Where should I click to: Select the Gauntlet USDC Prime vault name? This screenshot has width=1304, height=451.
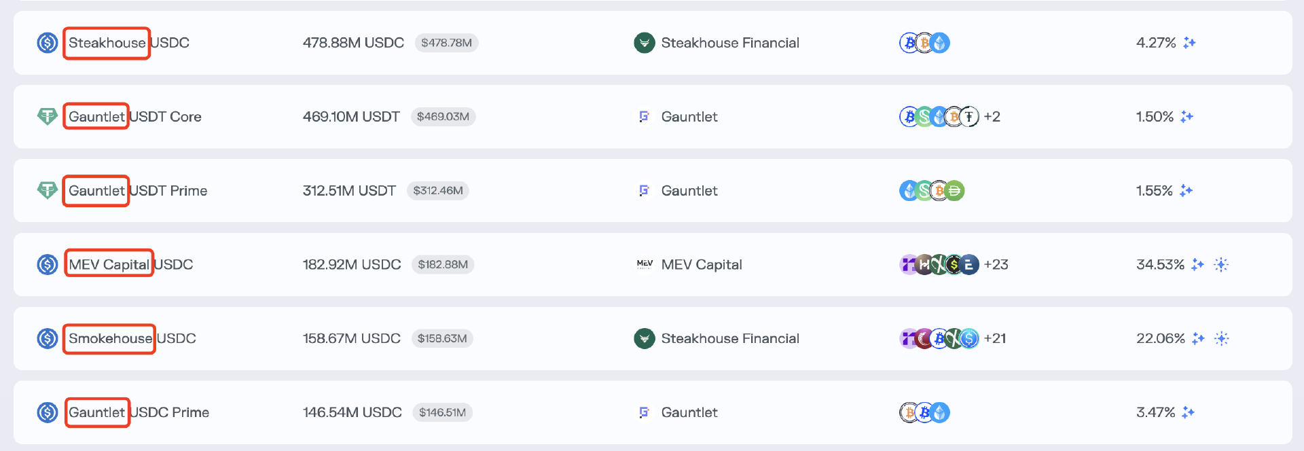click(139, 412)
